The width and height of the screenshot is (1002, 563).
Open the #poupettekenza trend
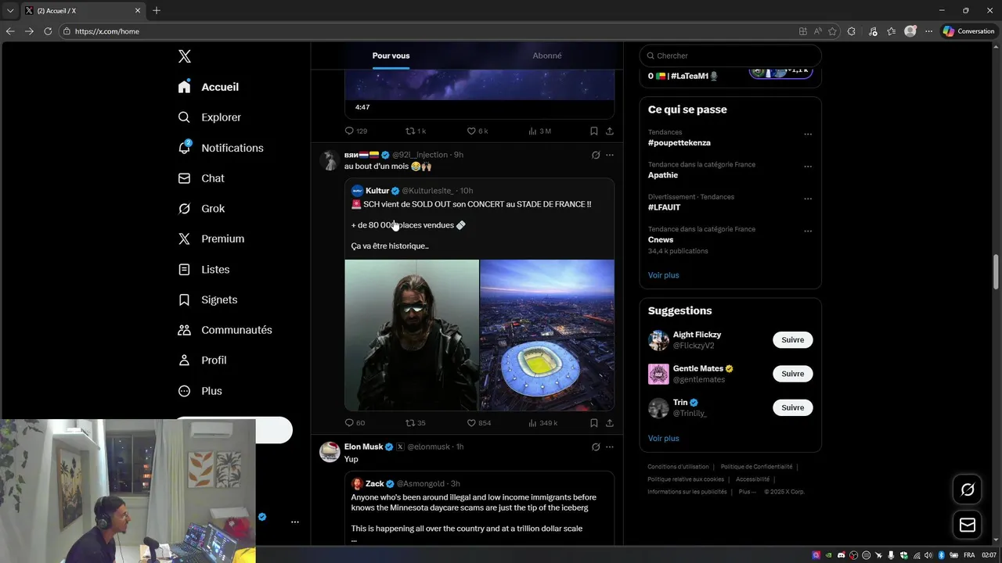pyautogui.click(x=679, y=143)
